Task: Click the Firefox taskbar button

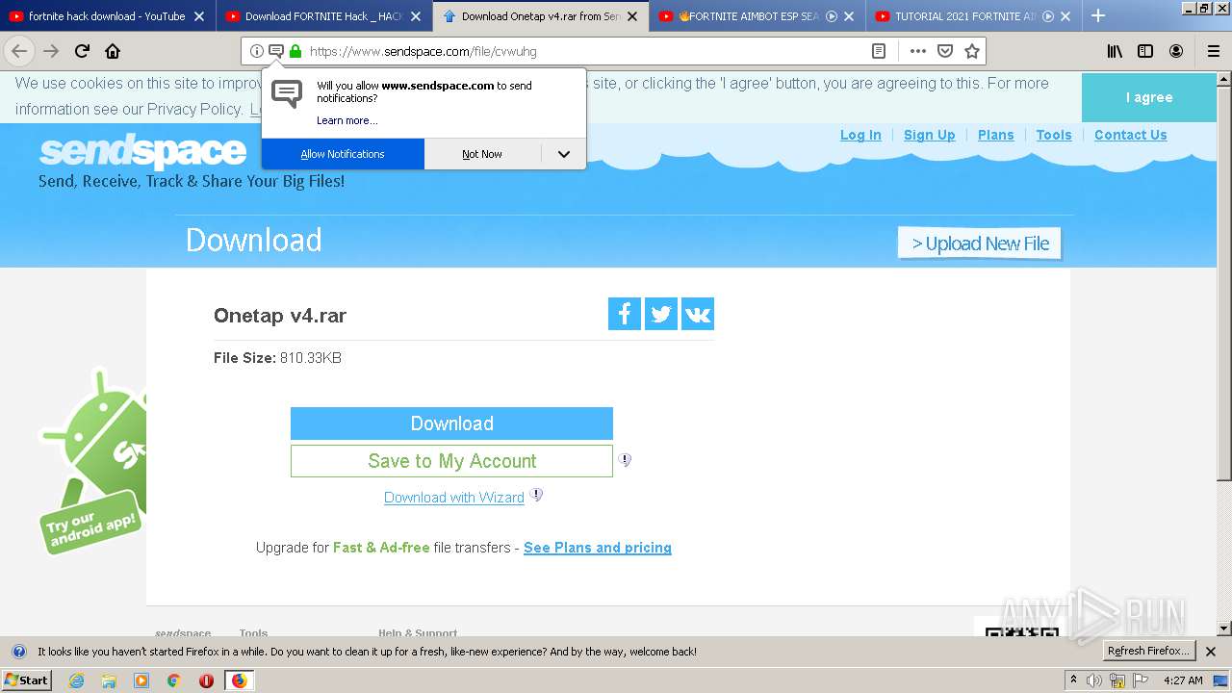Action: click(239, 680)
